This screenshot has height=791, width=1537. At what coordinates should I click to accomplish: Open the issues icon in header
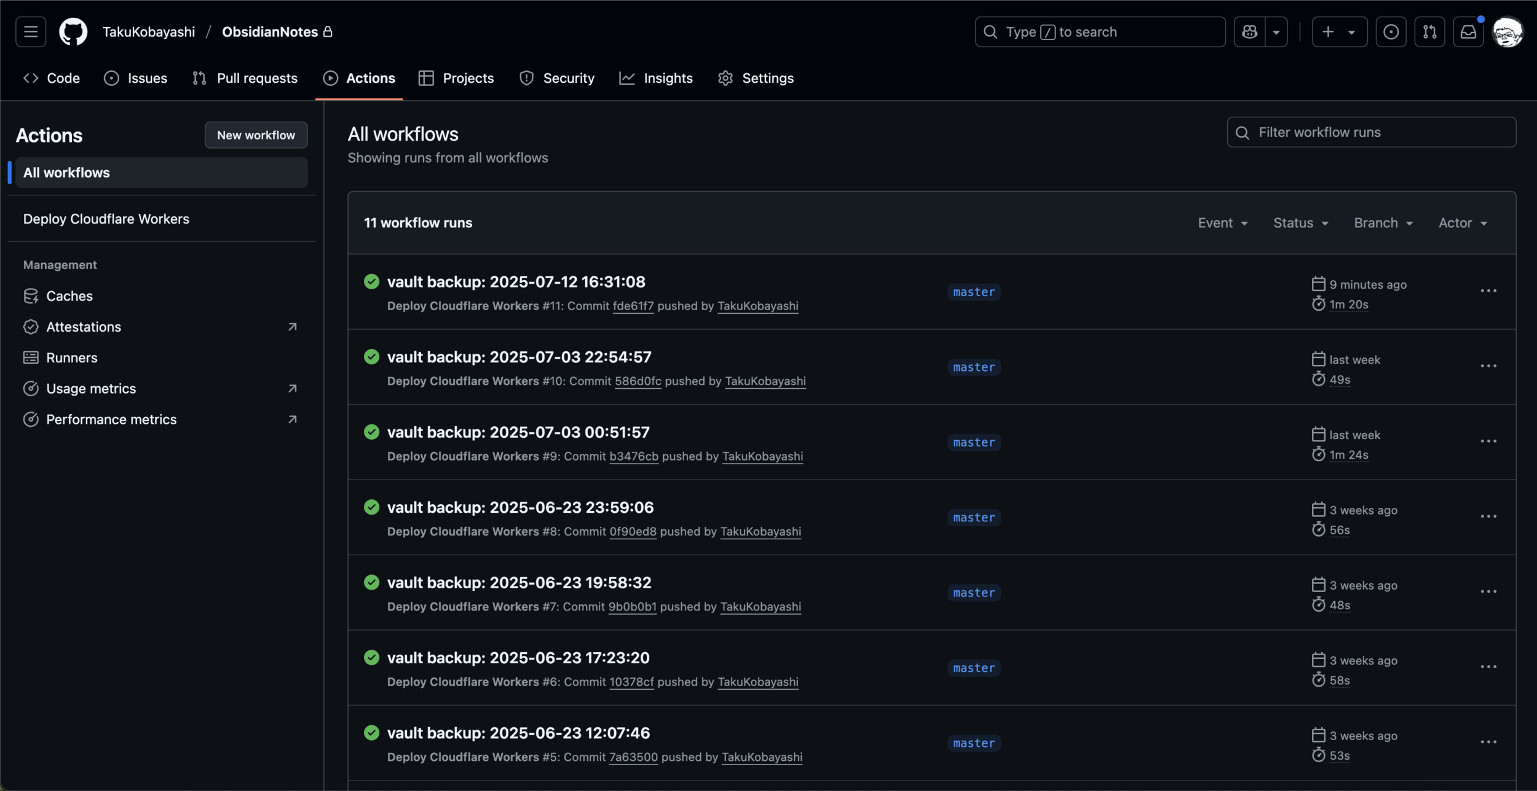point(1391,32)
